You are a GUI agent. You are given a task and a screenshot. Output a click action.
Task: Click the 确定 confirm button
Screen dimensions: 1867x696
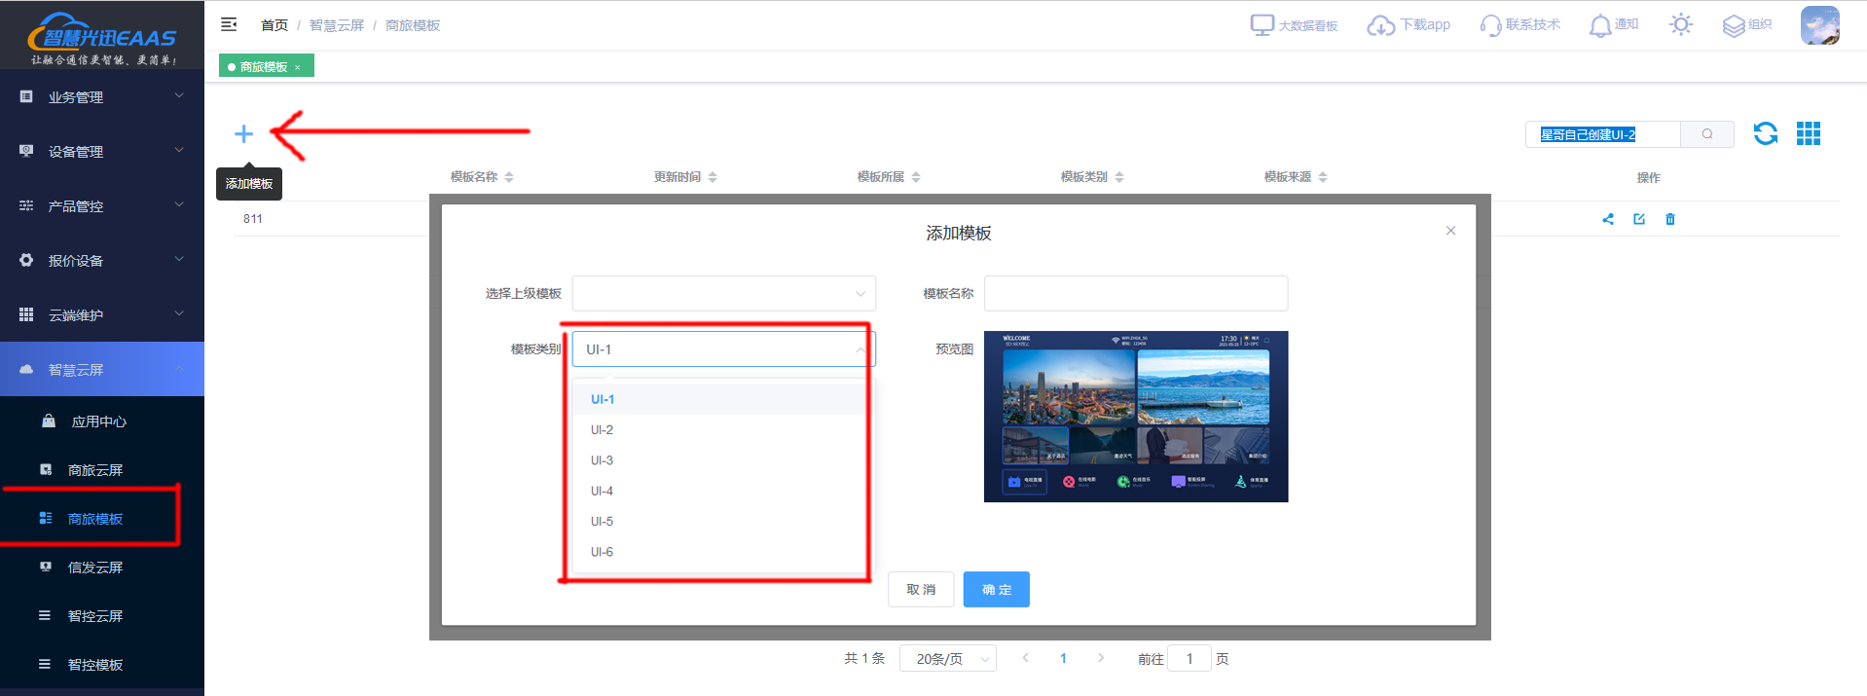point(996,590)
